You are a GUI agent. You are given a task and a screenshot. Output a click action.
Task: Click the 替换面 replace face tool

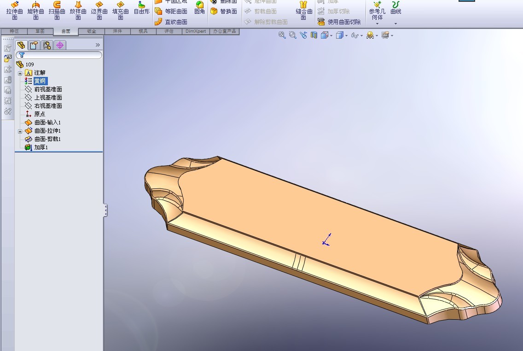[x=224, y=12]
